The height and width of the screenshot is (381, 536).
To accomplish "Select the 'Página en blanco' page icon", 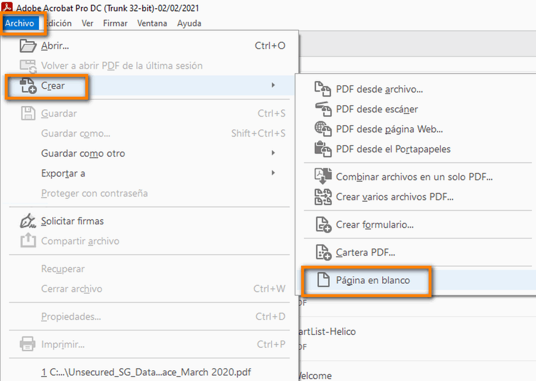I will click(323, 280).
